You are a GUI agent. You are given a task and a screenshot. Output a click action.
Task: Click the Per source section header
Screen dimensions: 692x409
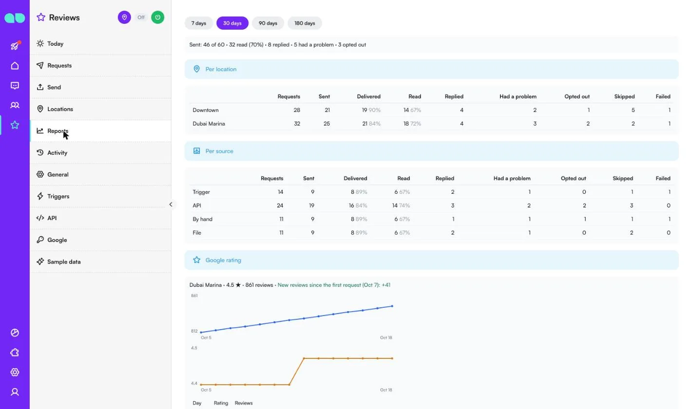(431, 151)
